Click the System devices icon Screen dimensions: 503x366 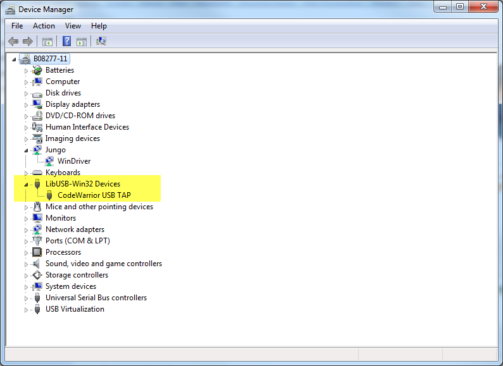click(x=37, y=286)
